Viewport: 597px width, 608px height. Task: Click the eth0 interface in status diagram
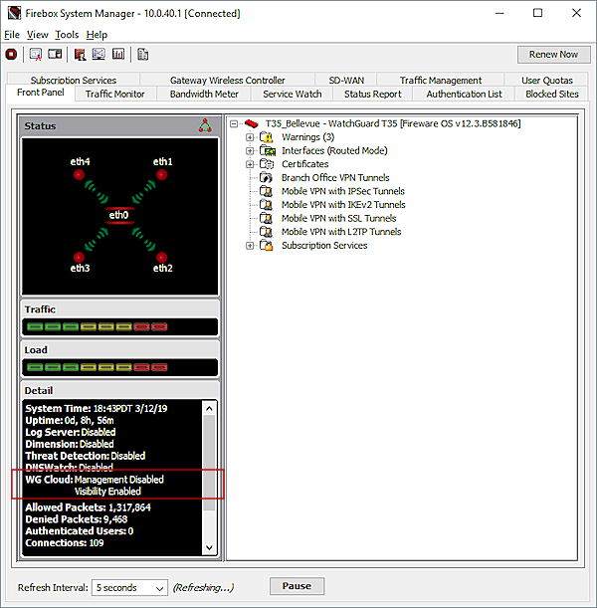(119, 215)
